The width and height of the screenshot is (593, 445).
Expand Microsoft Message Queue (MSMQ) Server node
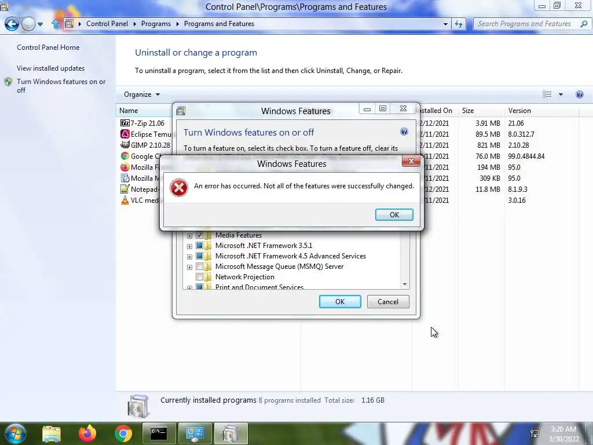(x=189, y=267)
